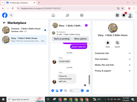Expand the Customize chat section
Viewport: 137px width, 102px height.
(x=113, y=53)
